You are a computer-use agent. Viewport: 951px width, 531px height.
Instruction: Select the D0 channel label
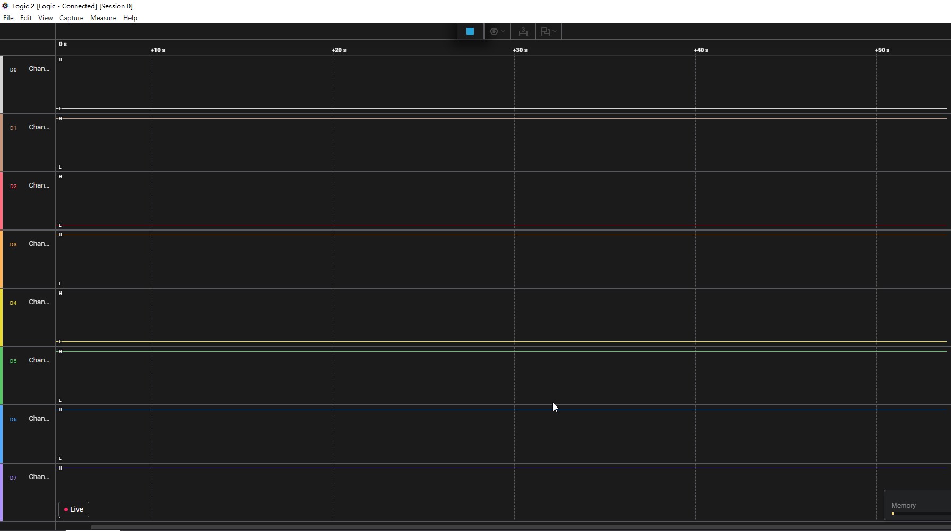(13, 69)
